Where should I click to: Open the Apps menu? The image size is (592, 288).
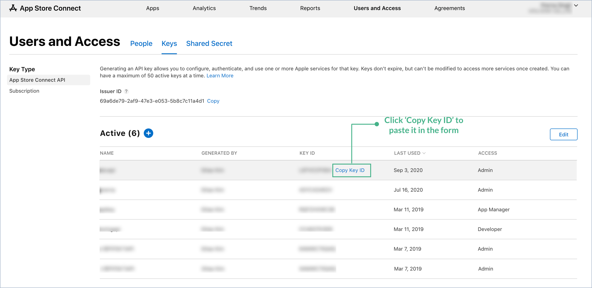(x=153, y=8)
